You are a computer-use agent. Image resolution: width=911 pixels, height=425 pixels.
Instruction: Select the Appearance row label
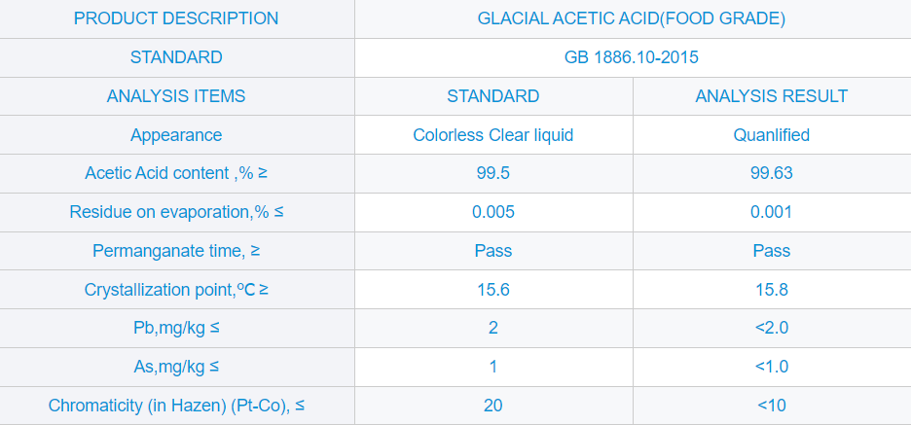176,135
